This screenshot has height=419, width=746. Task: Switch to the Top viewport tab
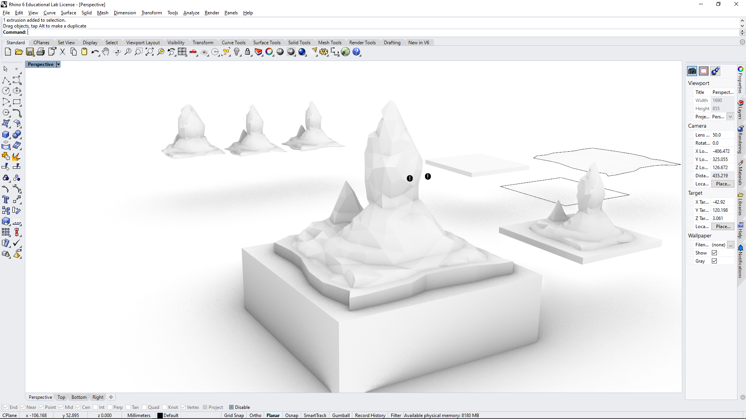tap(61, 397)
